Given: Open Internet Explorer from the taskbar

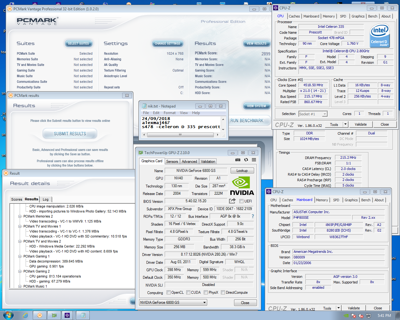Looking at the screenshot, I should point(25,315).
